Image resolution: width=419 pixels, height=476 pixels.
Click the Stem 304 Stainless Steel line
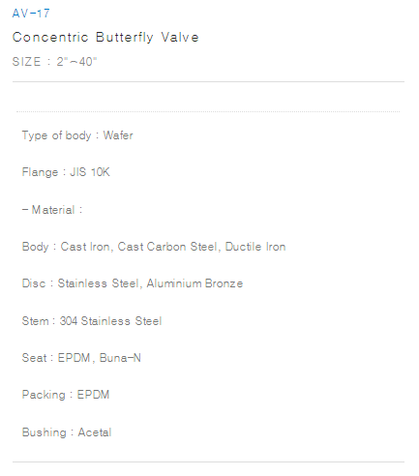(92, 321)
